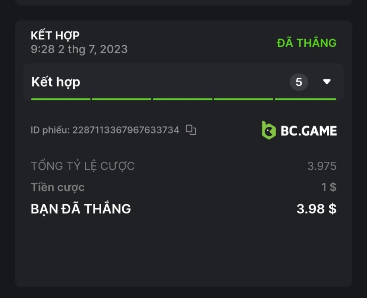
Task: Click the TỔNG TỶ LỆ CƯỢC label
Action: (83, 166)
